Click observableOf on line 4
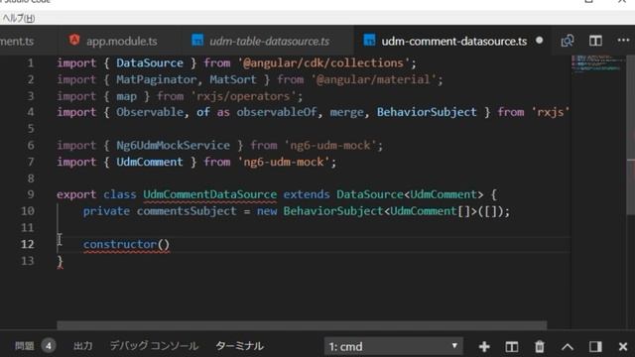This screenshot has width=635, height=357. (277, 112)
